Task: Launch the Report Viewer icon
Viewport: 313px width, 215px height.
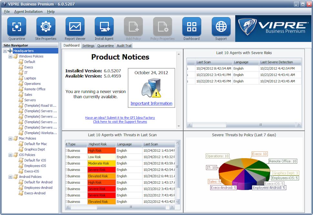Action: pos(75,26)
